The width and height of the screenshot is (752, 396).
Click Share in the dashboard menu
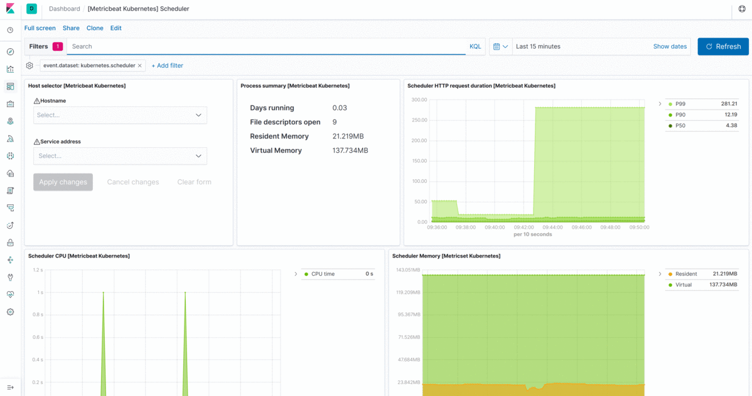click(x=71, y=28)
